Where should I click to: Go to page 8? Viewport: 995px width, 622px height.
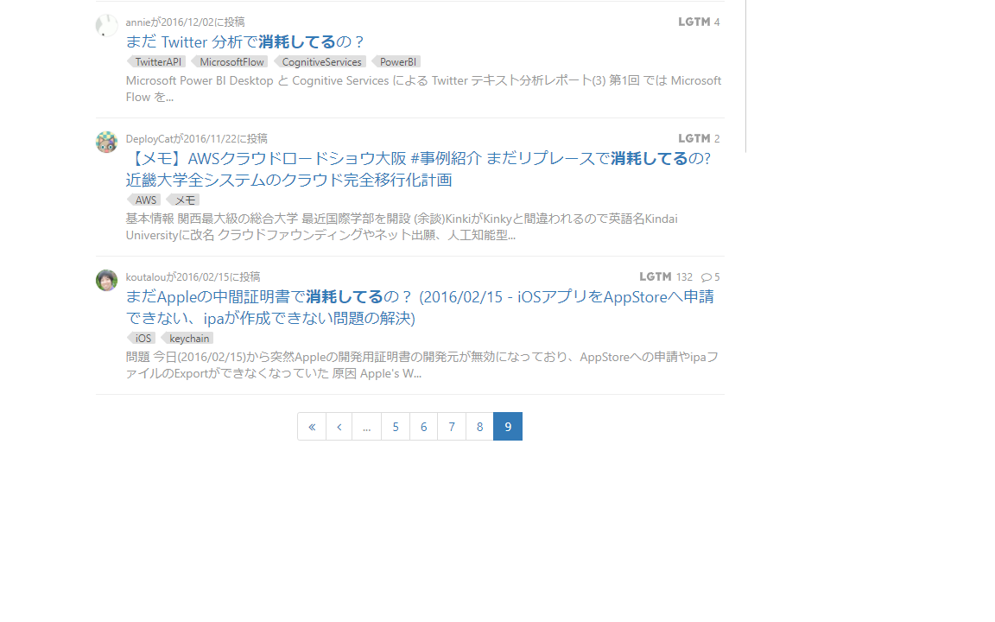(x=479, y=427)
